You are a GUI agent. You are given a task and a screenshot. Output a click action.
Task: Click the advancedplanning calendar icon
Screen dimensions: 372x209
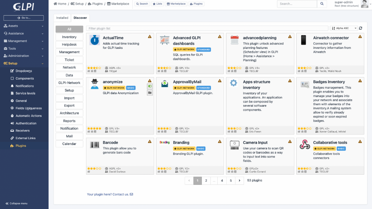pyautogui.click(x=234, y=40)
